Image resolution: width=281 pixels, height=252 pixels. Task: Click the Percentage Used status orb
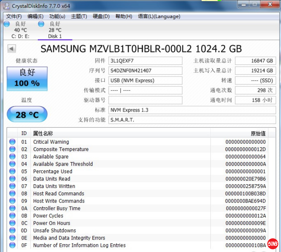pos(12,171)
